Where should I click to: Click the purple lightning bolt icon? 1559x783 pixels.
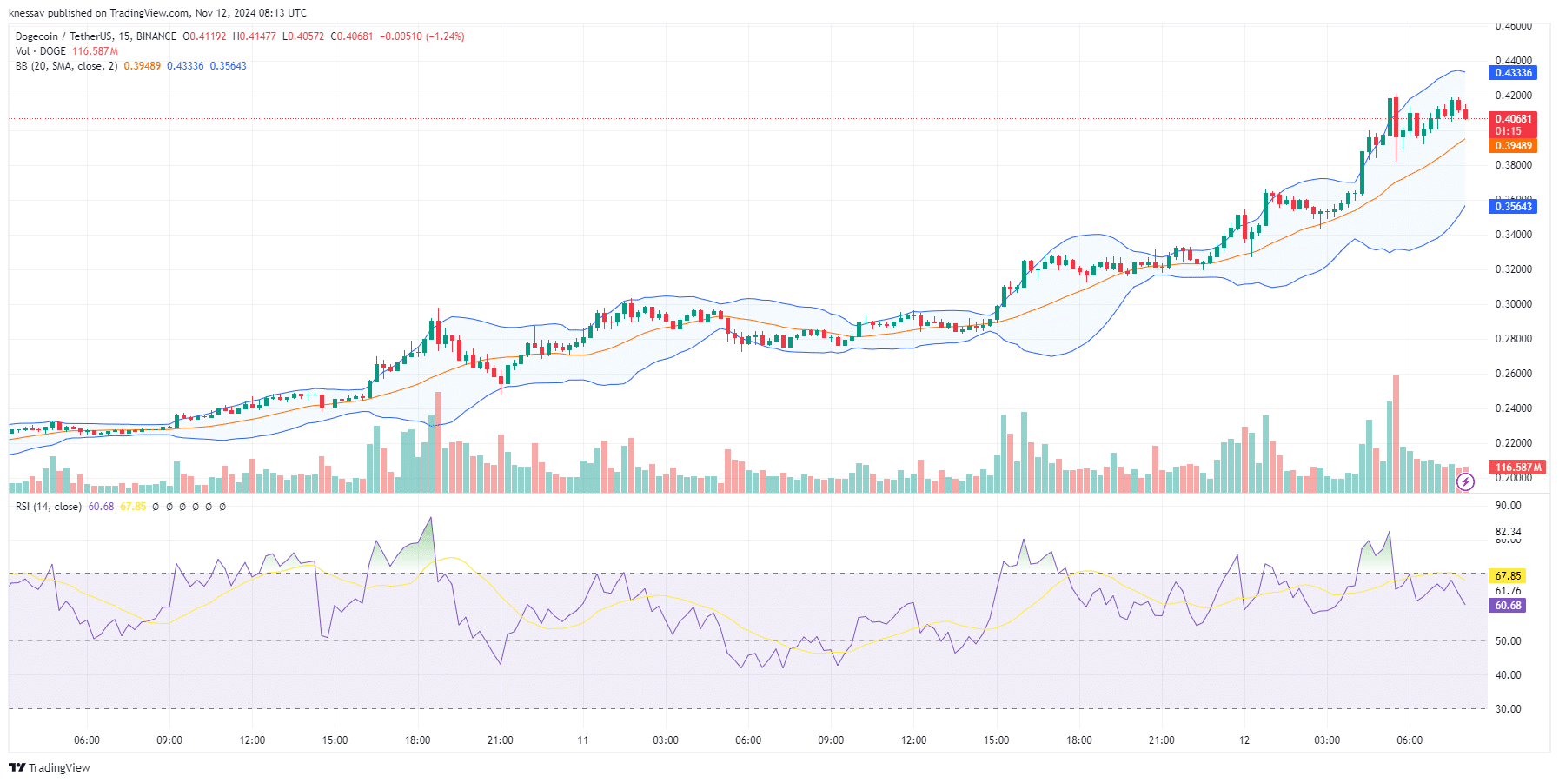coord(1465,481)
